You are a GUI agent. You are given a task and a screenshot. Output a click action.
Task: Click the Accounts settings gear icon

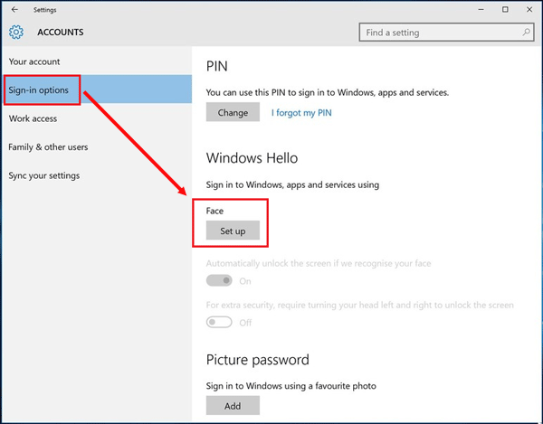tap(16, 33)
